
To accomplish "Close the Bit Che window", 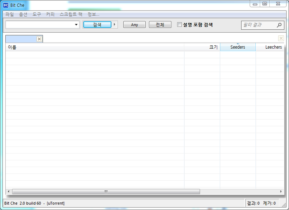I will 278,4.
